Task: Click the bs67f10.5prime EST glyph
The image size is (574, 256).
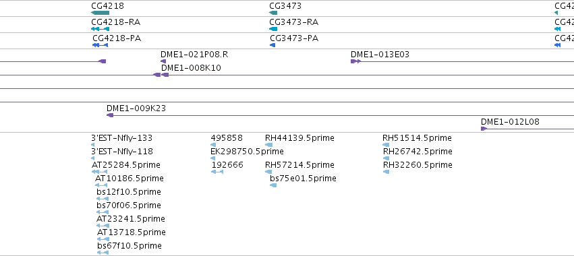Action: (103, 253)
